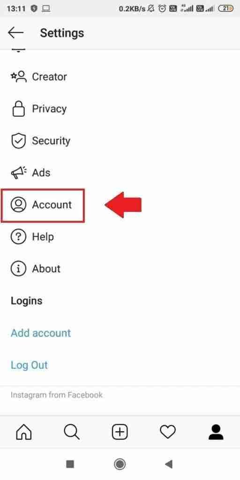Tap the back arrow in Settings header

click(x=15, y=32)
